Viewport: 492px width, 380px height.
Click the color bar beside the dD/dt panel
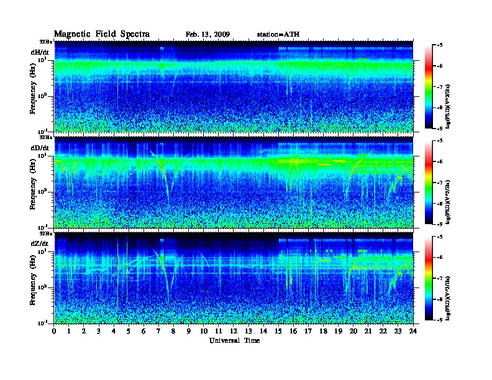click(x=428, y=183)
